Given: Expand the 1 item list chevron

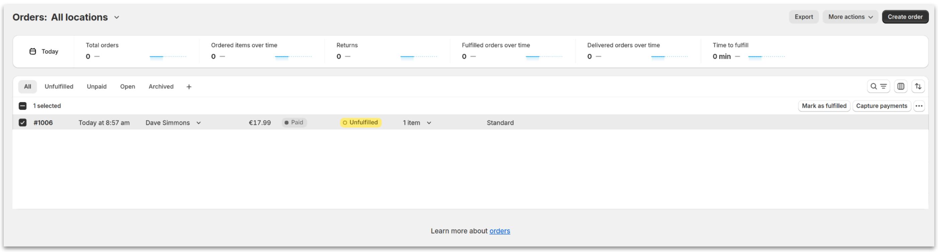Looking at the screenshot, I should click(x=429, y=123).
